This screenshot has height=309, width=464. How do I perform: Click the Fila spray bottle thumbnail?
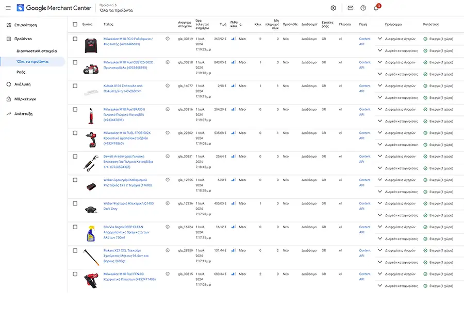pyautogui.click(x=91, y=234)
